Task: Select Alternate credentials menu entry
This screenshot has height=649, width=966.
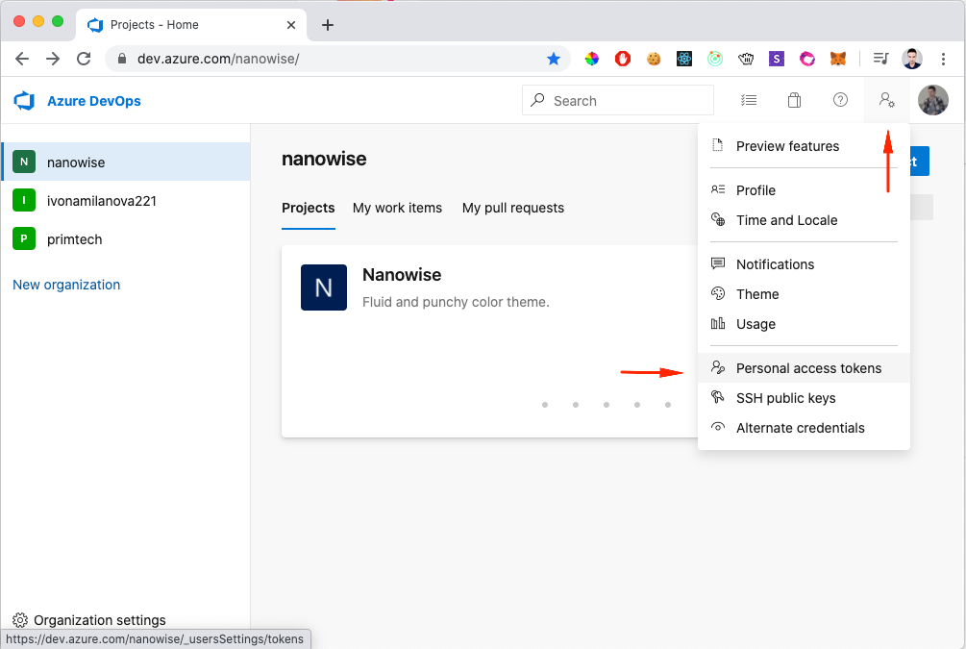Action: 804,428
